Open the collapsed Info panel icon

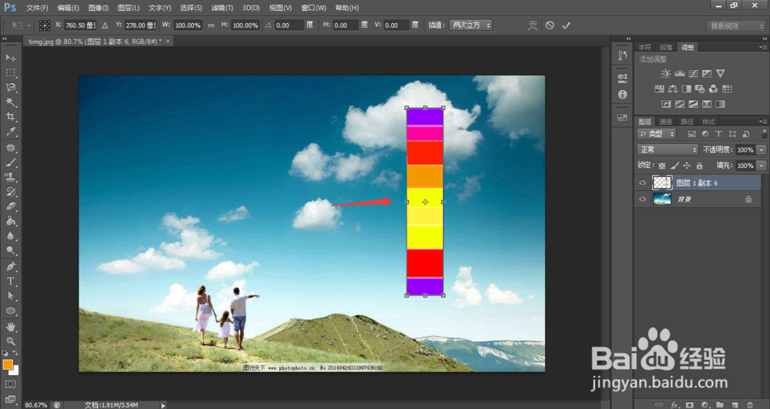pyautogui.click(x=622, y=94)
